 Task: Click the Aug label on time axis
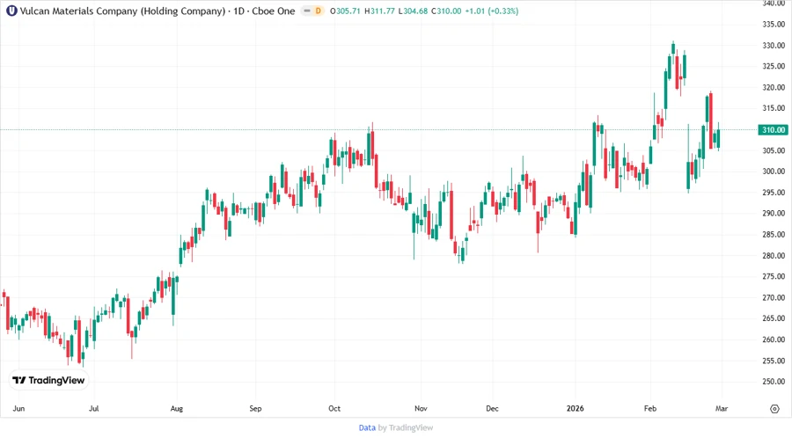[177, 408]
